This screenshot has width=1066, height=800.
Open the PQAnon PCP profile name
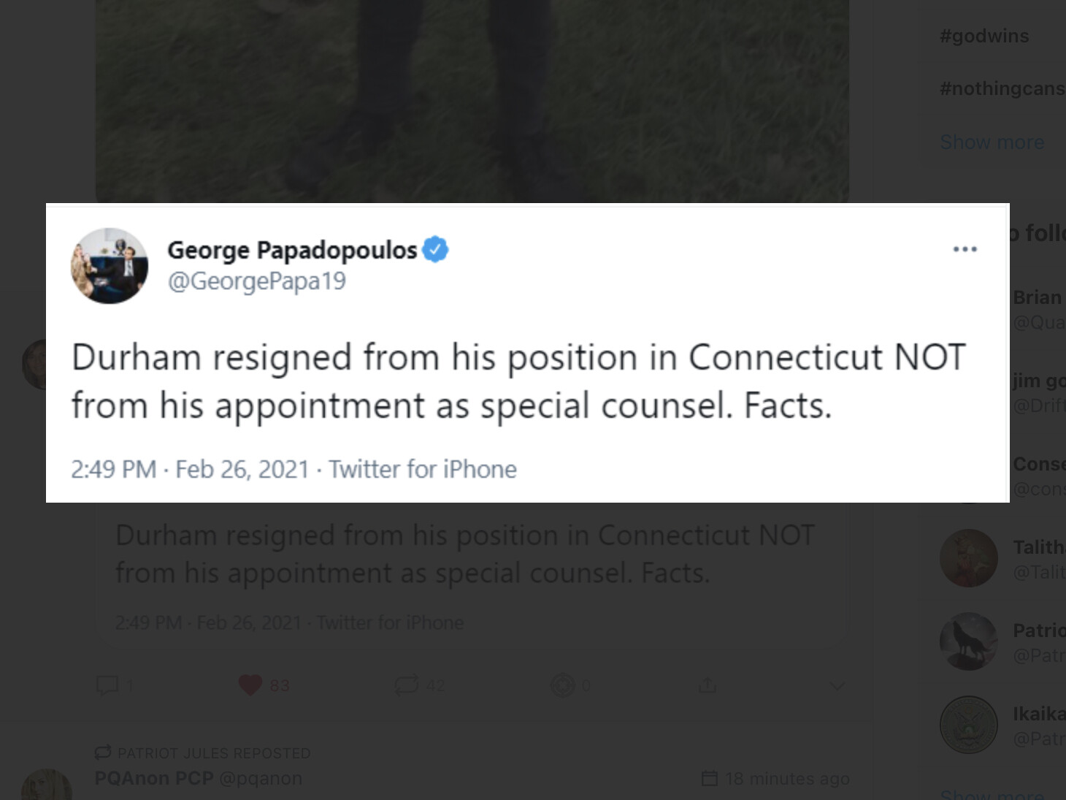tap(153, 779)
